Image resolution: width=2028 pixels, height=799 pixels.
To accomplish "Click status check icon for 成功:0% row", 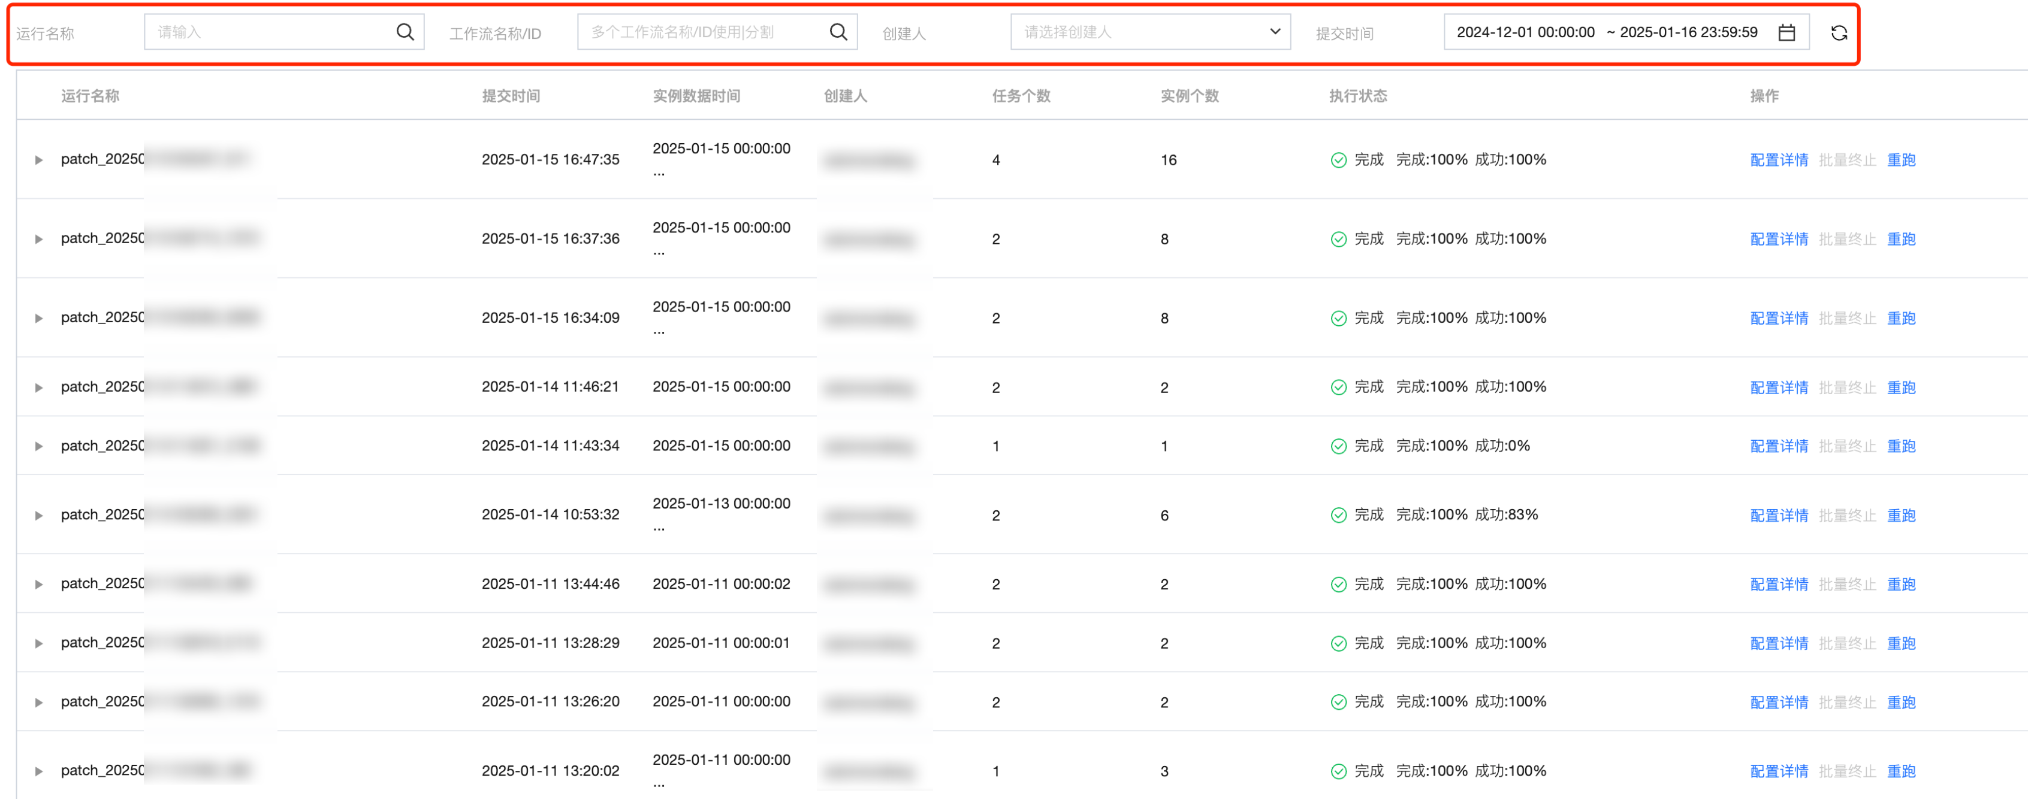I will coord(1338,446).
